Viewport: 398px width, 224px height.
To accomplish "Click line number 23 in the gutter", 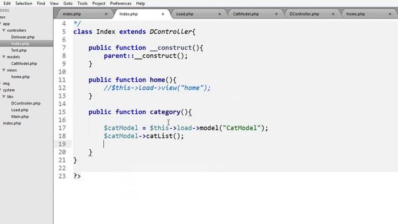I will coord(62,176).
